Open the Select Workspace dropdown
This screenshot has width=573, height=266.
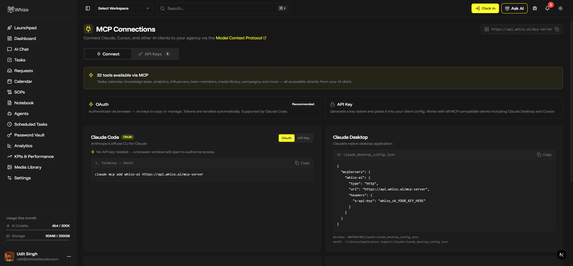click(x=124, y=8)
